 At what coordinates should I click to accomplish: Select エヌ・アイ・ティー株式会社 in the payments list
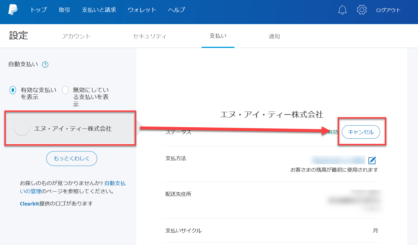pyautogui.click(x=73, y=128)
